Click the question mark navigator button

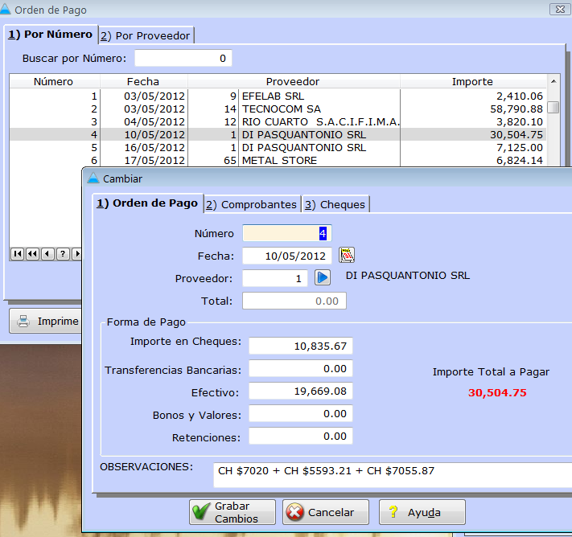point(62,254)
